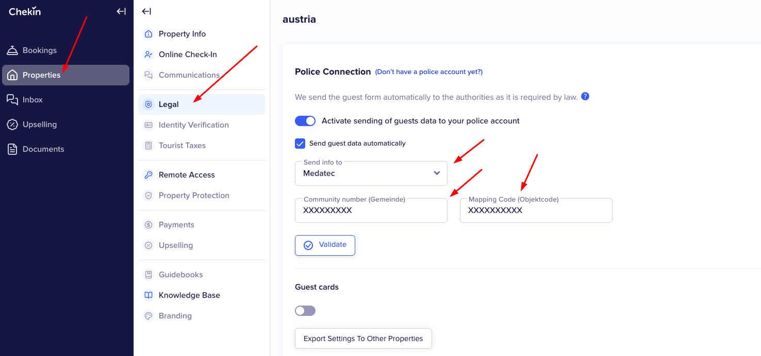The height and width of the screenshot is (356, 761).
Task: Click Export Settings To Other Properties
Action: [x=363, y=339]
